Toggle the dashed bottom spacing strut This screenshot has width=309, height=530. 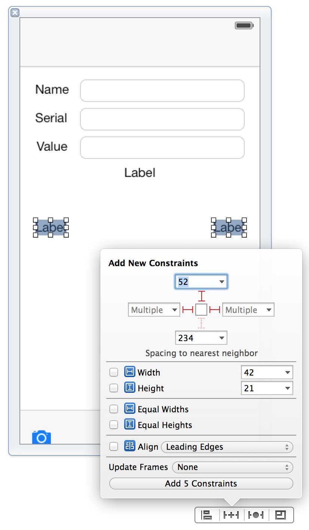[201, 323]
